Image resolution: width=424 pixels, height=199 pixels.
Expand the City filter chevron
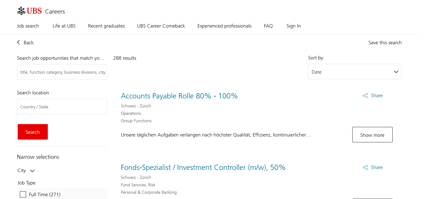(32, 171)
